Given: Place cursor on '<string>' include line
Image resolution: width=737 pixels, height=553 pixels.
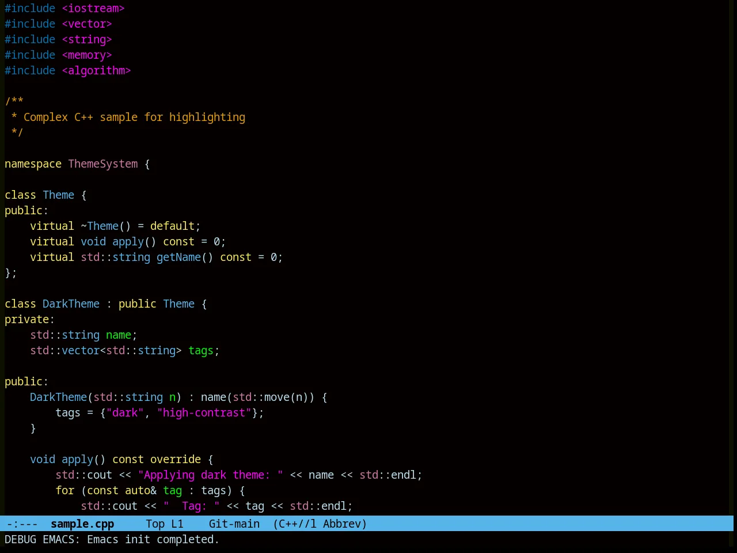Looking at the screenshot, I should pos(87,39).
